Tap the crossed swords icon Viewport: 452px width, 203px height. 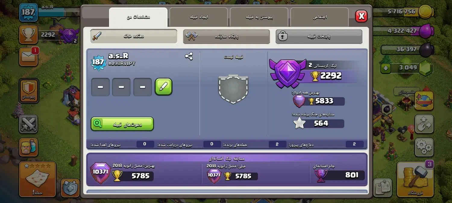tap(28, 124)
